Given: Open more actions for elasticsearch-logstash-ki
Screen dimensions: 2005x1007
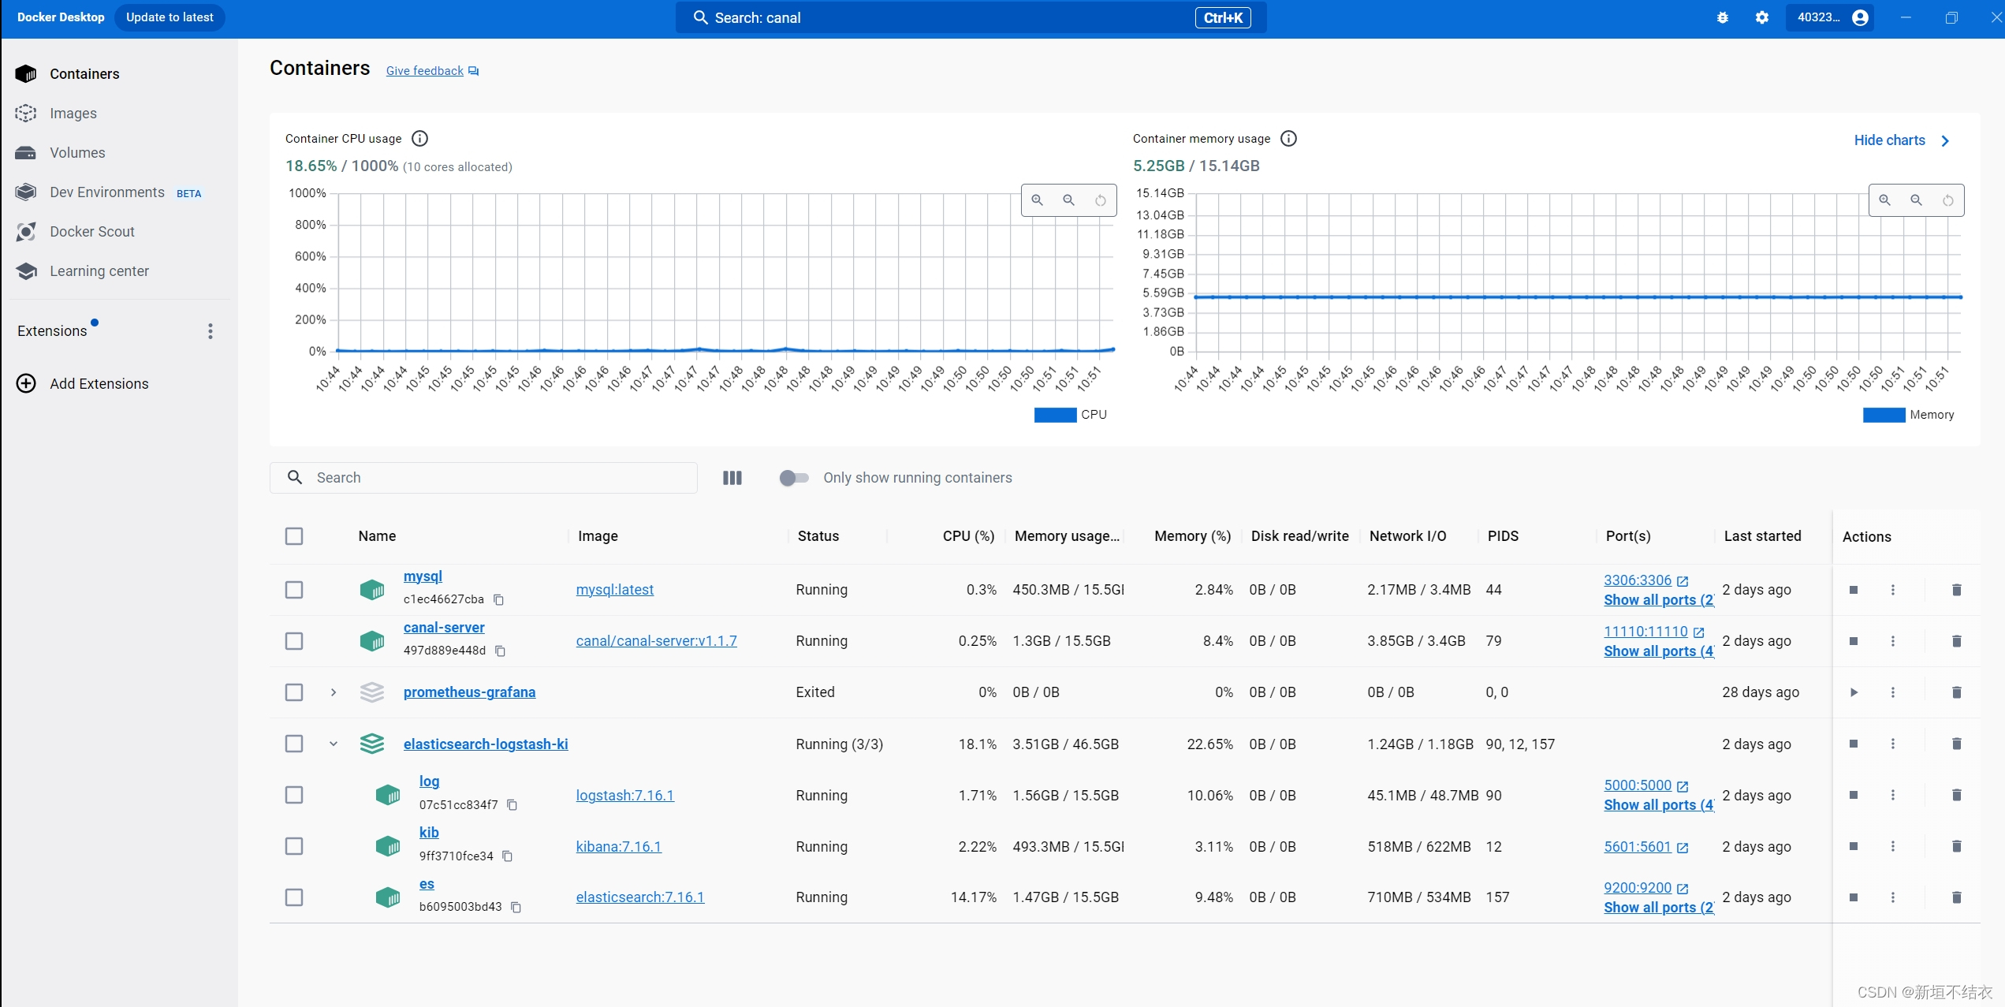Looking at the screenshot, I should tap(1893, 744).
